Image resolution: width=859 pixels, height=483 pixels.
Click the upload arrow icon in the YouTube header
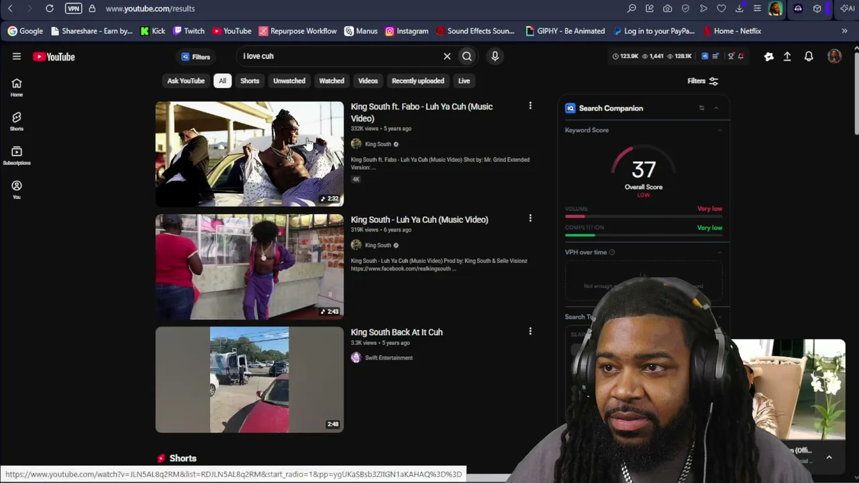coord(787,56)
